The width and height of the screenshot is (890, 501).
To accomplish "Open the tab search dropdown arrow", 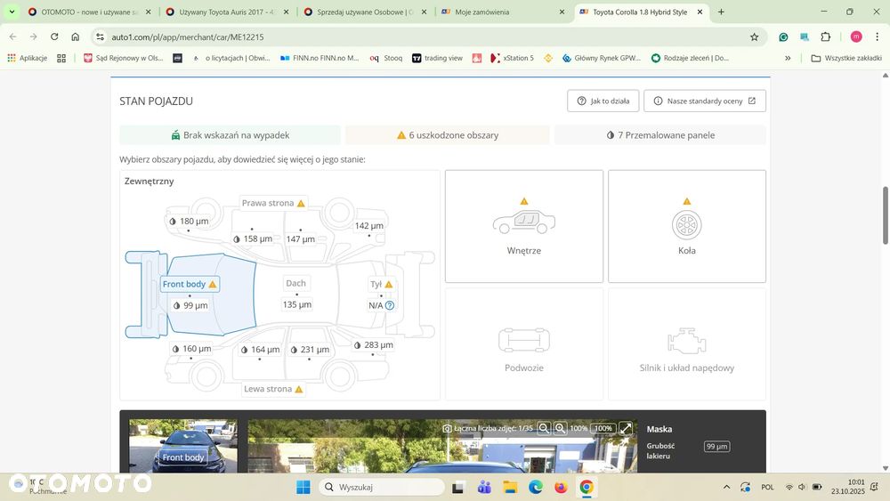I will pyautogui.click(x=12, y=12).
